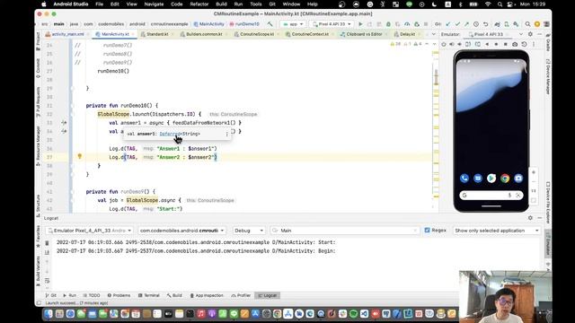The width and height of the screenshot is (575, 323).
Task: Click the Git update project blue check icon
Action: tap(447, 24)
